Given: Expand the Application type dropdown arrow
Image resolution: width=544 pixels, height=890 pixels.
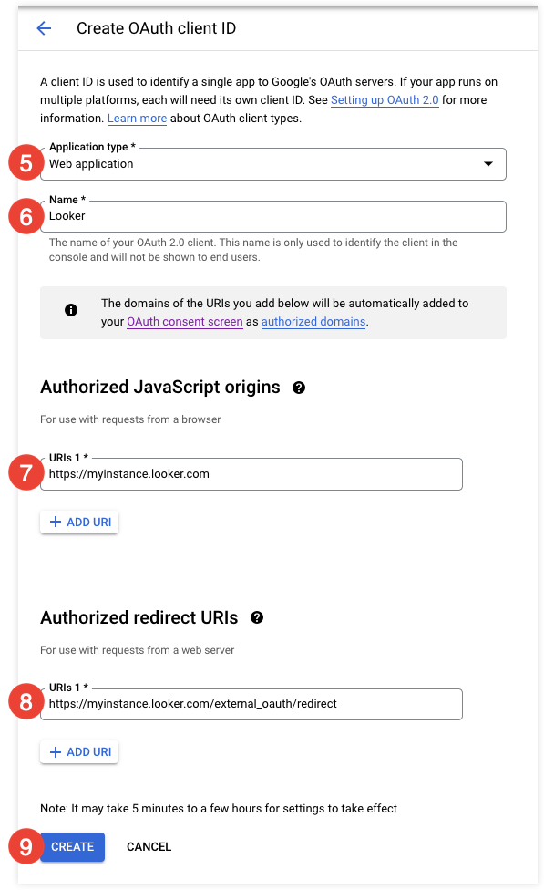Looking at the screenshot, I should [x=488, y=164].
